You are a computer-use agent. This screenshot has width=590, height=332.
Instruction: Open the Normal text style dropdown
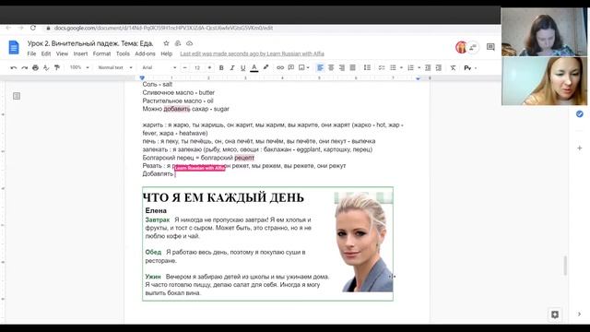(115, 67)
